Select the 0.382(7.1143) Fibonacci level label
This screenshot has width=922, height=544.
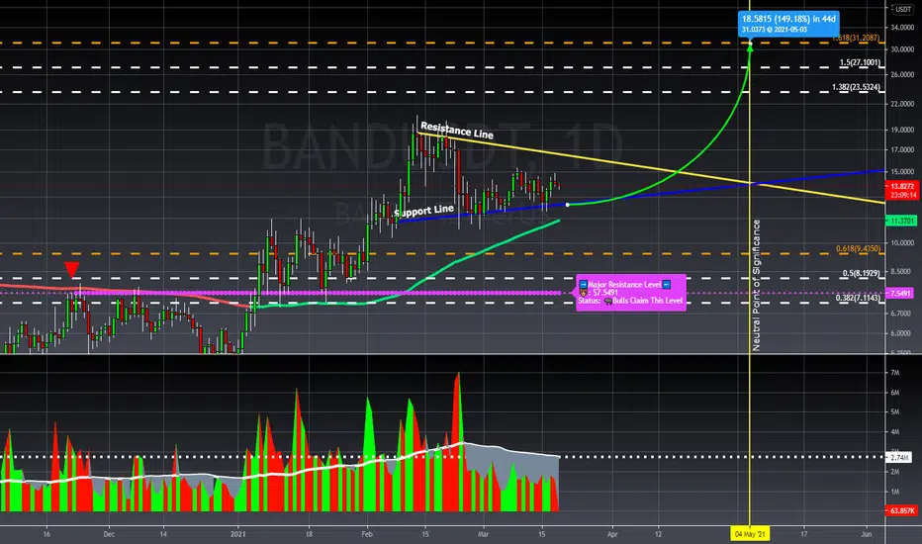point(858,298)
